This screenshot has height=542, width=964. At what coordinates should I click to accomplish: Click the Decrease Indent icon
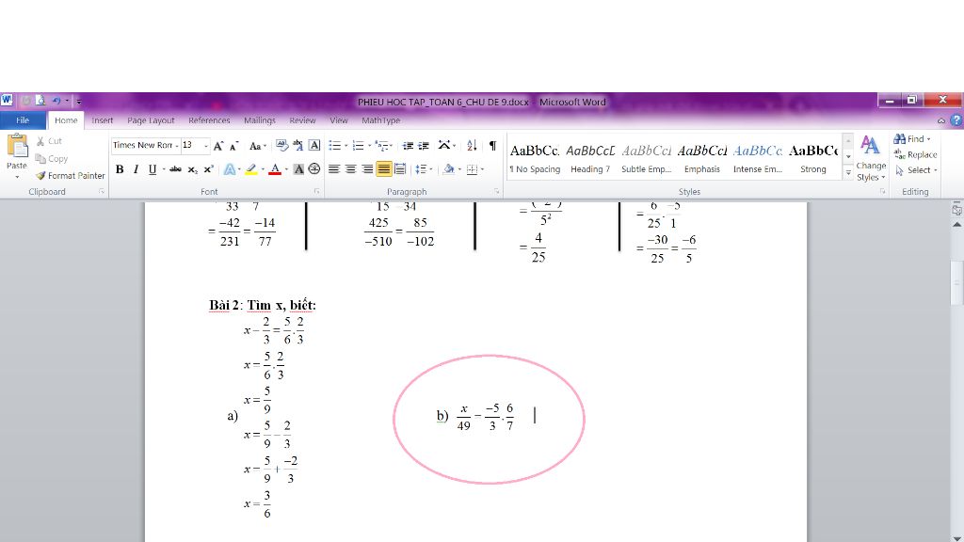(x=408, y=146)
